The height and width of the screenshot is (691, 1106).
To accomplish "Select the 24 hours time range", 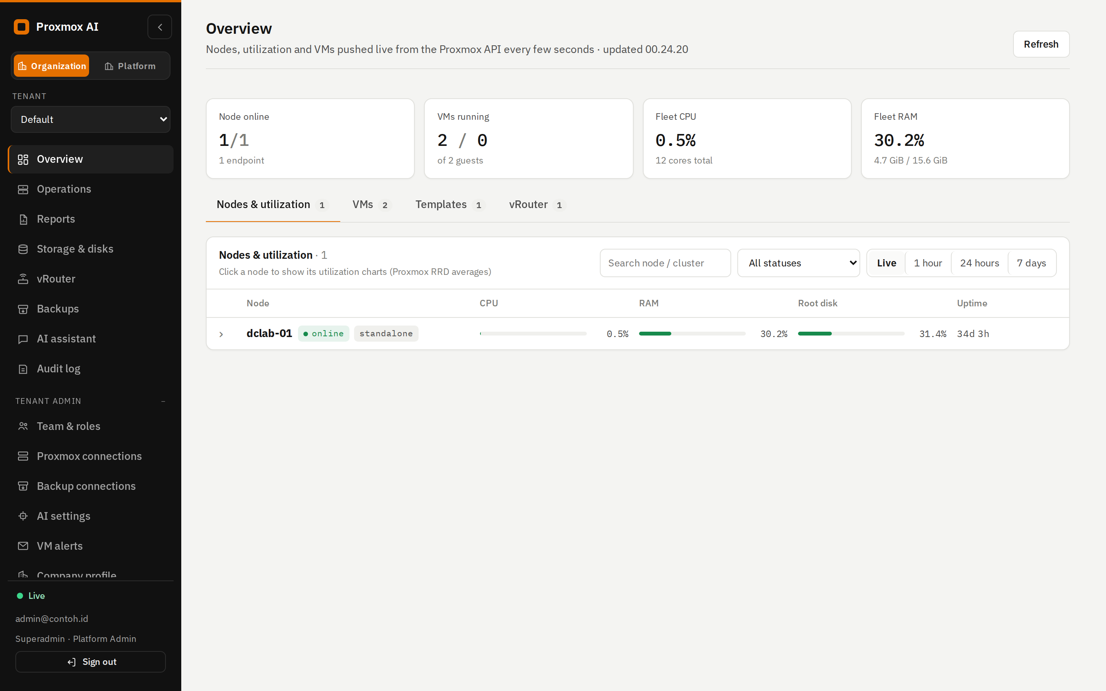I will coord(979,263).
